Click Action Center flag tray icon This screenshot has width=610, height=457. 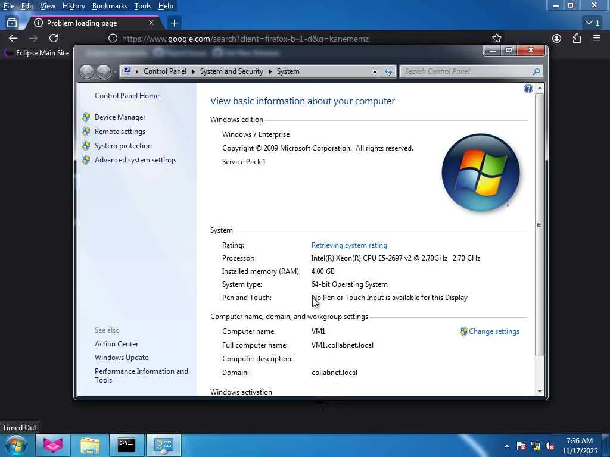[521, 446]
